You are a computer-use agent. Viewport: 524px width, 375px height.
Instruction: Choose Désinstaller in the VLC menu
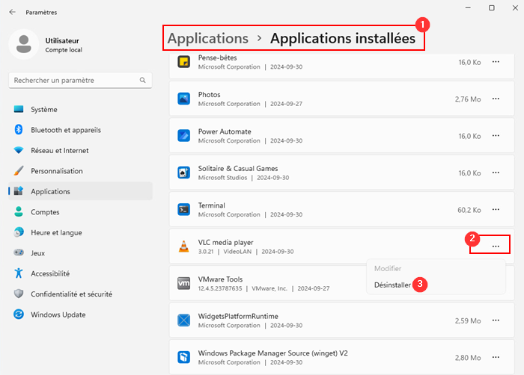tap(392, 285)
